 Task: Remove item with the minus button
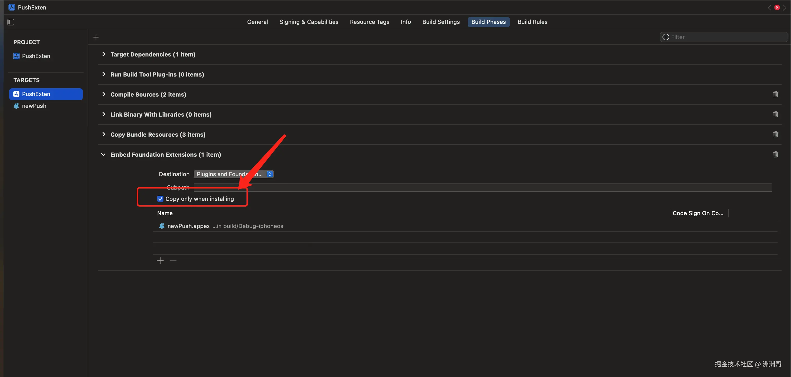(x=173, y=261)
